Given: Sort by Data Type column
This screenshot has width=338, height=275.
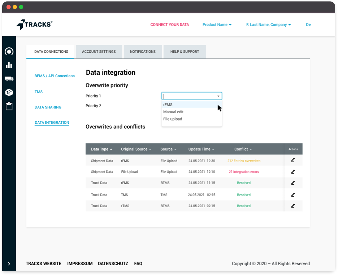Looking at the screenshot, I should tap(101, 149).
